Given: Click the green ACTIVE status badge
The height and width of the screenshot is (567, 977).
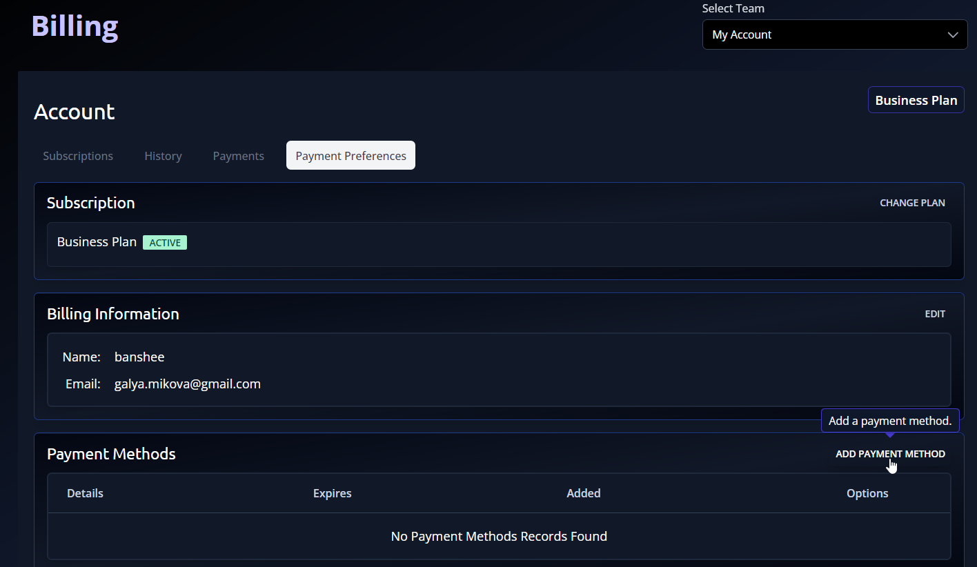Looking at the screenshot, I should pyautogui.click(x=165, y=243).
